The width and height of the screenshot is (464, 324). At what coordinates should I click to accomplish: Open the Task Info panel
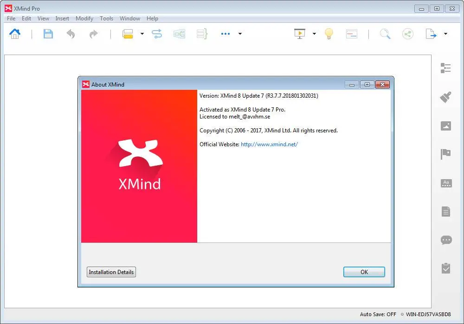(x=445, y=268)
